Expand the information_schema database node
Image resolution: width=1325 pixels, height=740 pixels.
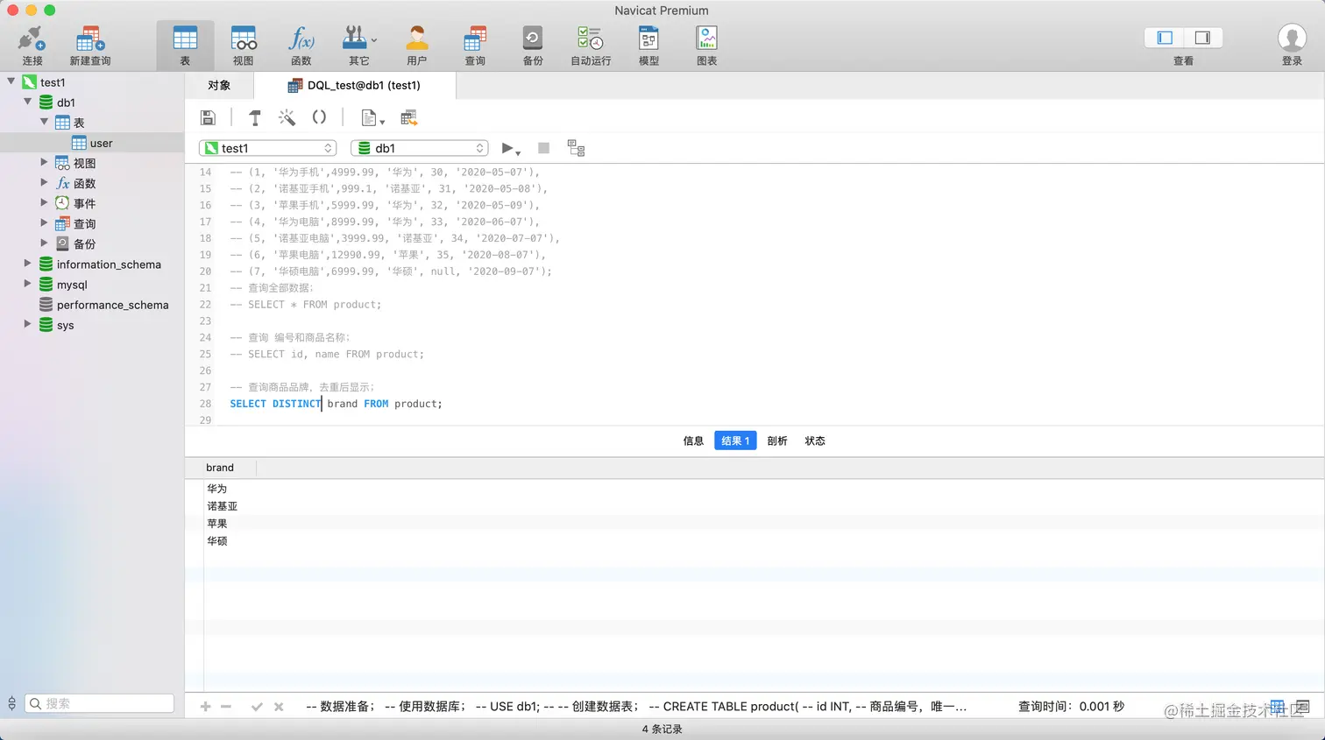pos(27,263)
